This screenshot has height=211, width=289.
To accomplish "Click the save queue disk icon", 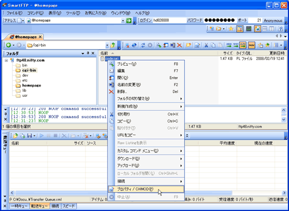I will coord(29,136).
